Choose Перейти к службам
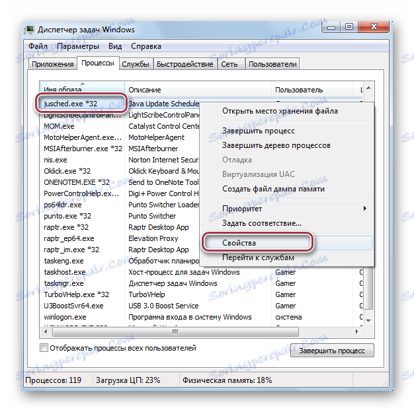 [x=286, y=257]
